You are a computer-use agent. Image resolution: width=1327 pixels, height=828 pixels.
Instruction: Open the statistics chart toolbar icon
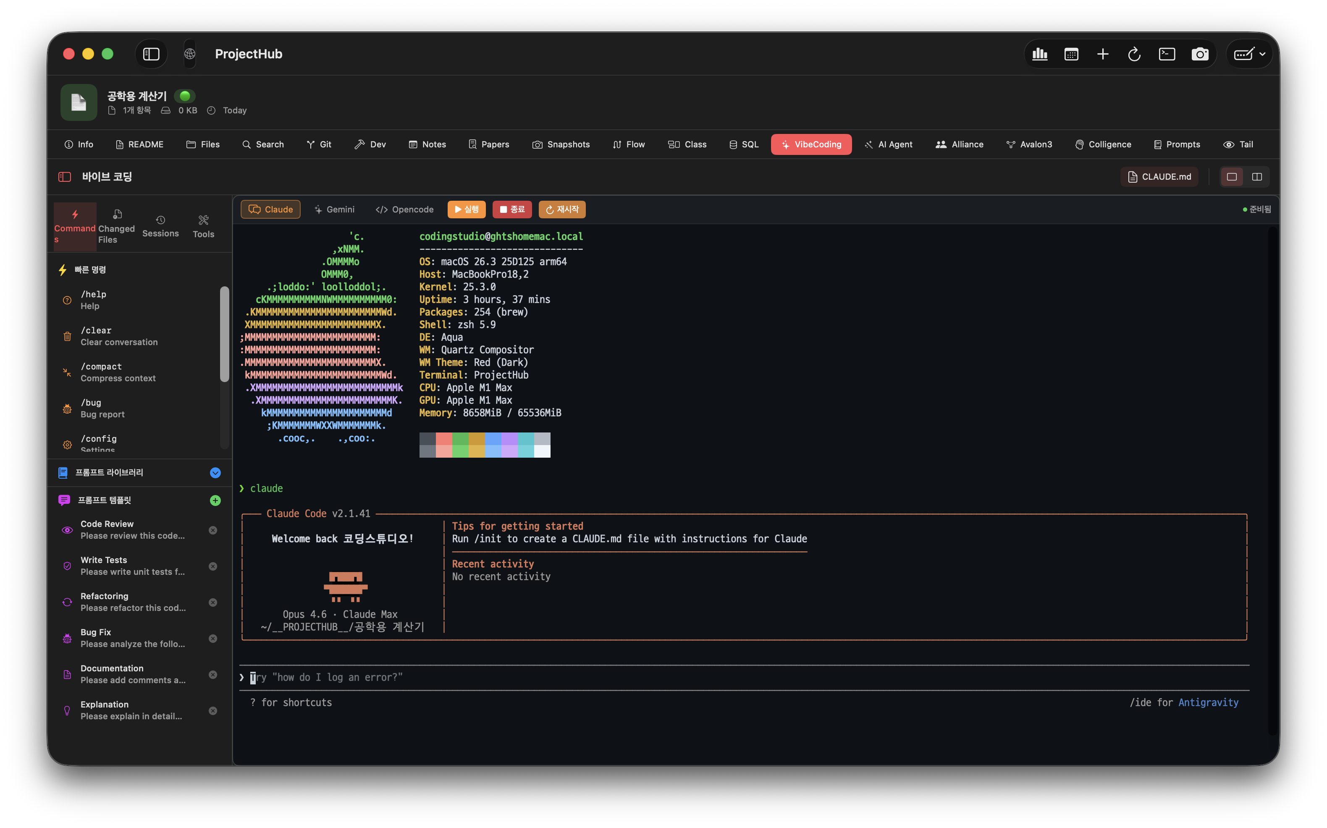click(x=1039, y=54)
